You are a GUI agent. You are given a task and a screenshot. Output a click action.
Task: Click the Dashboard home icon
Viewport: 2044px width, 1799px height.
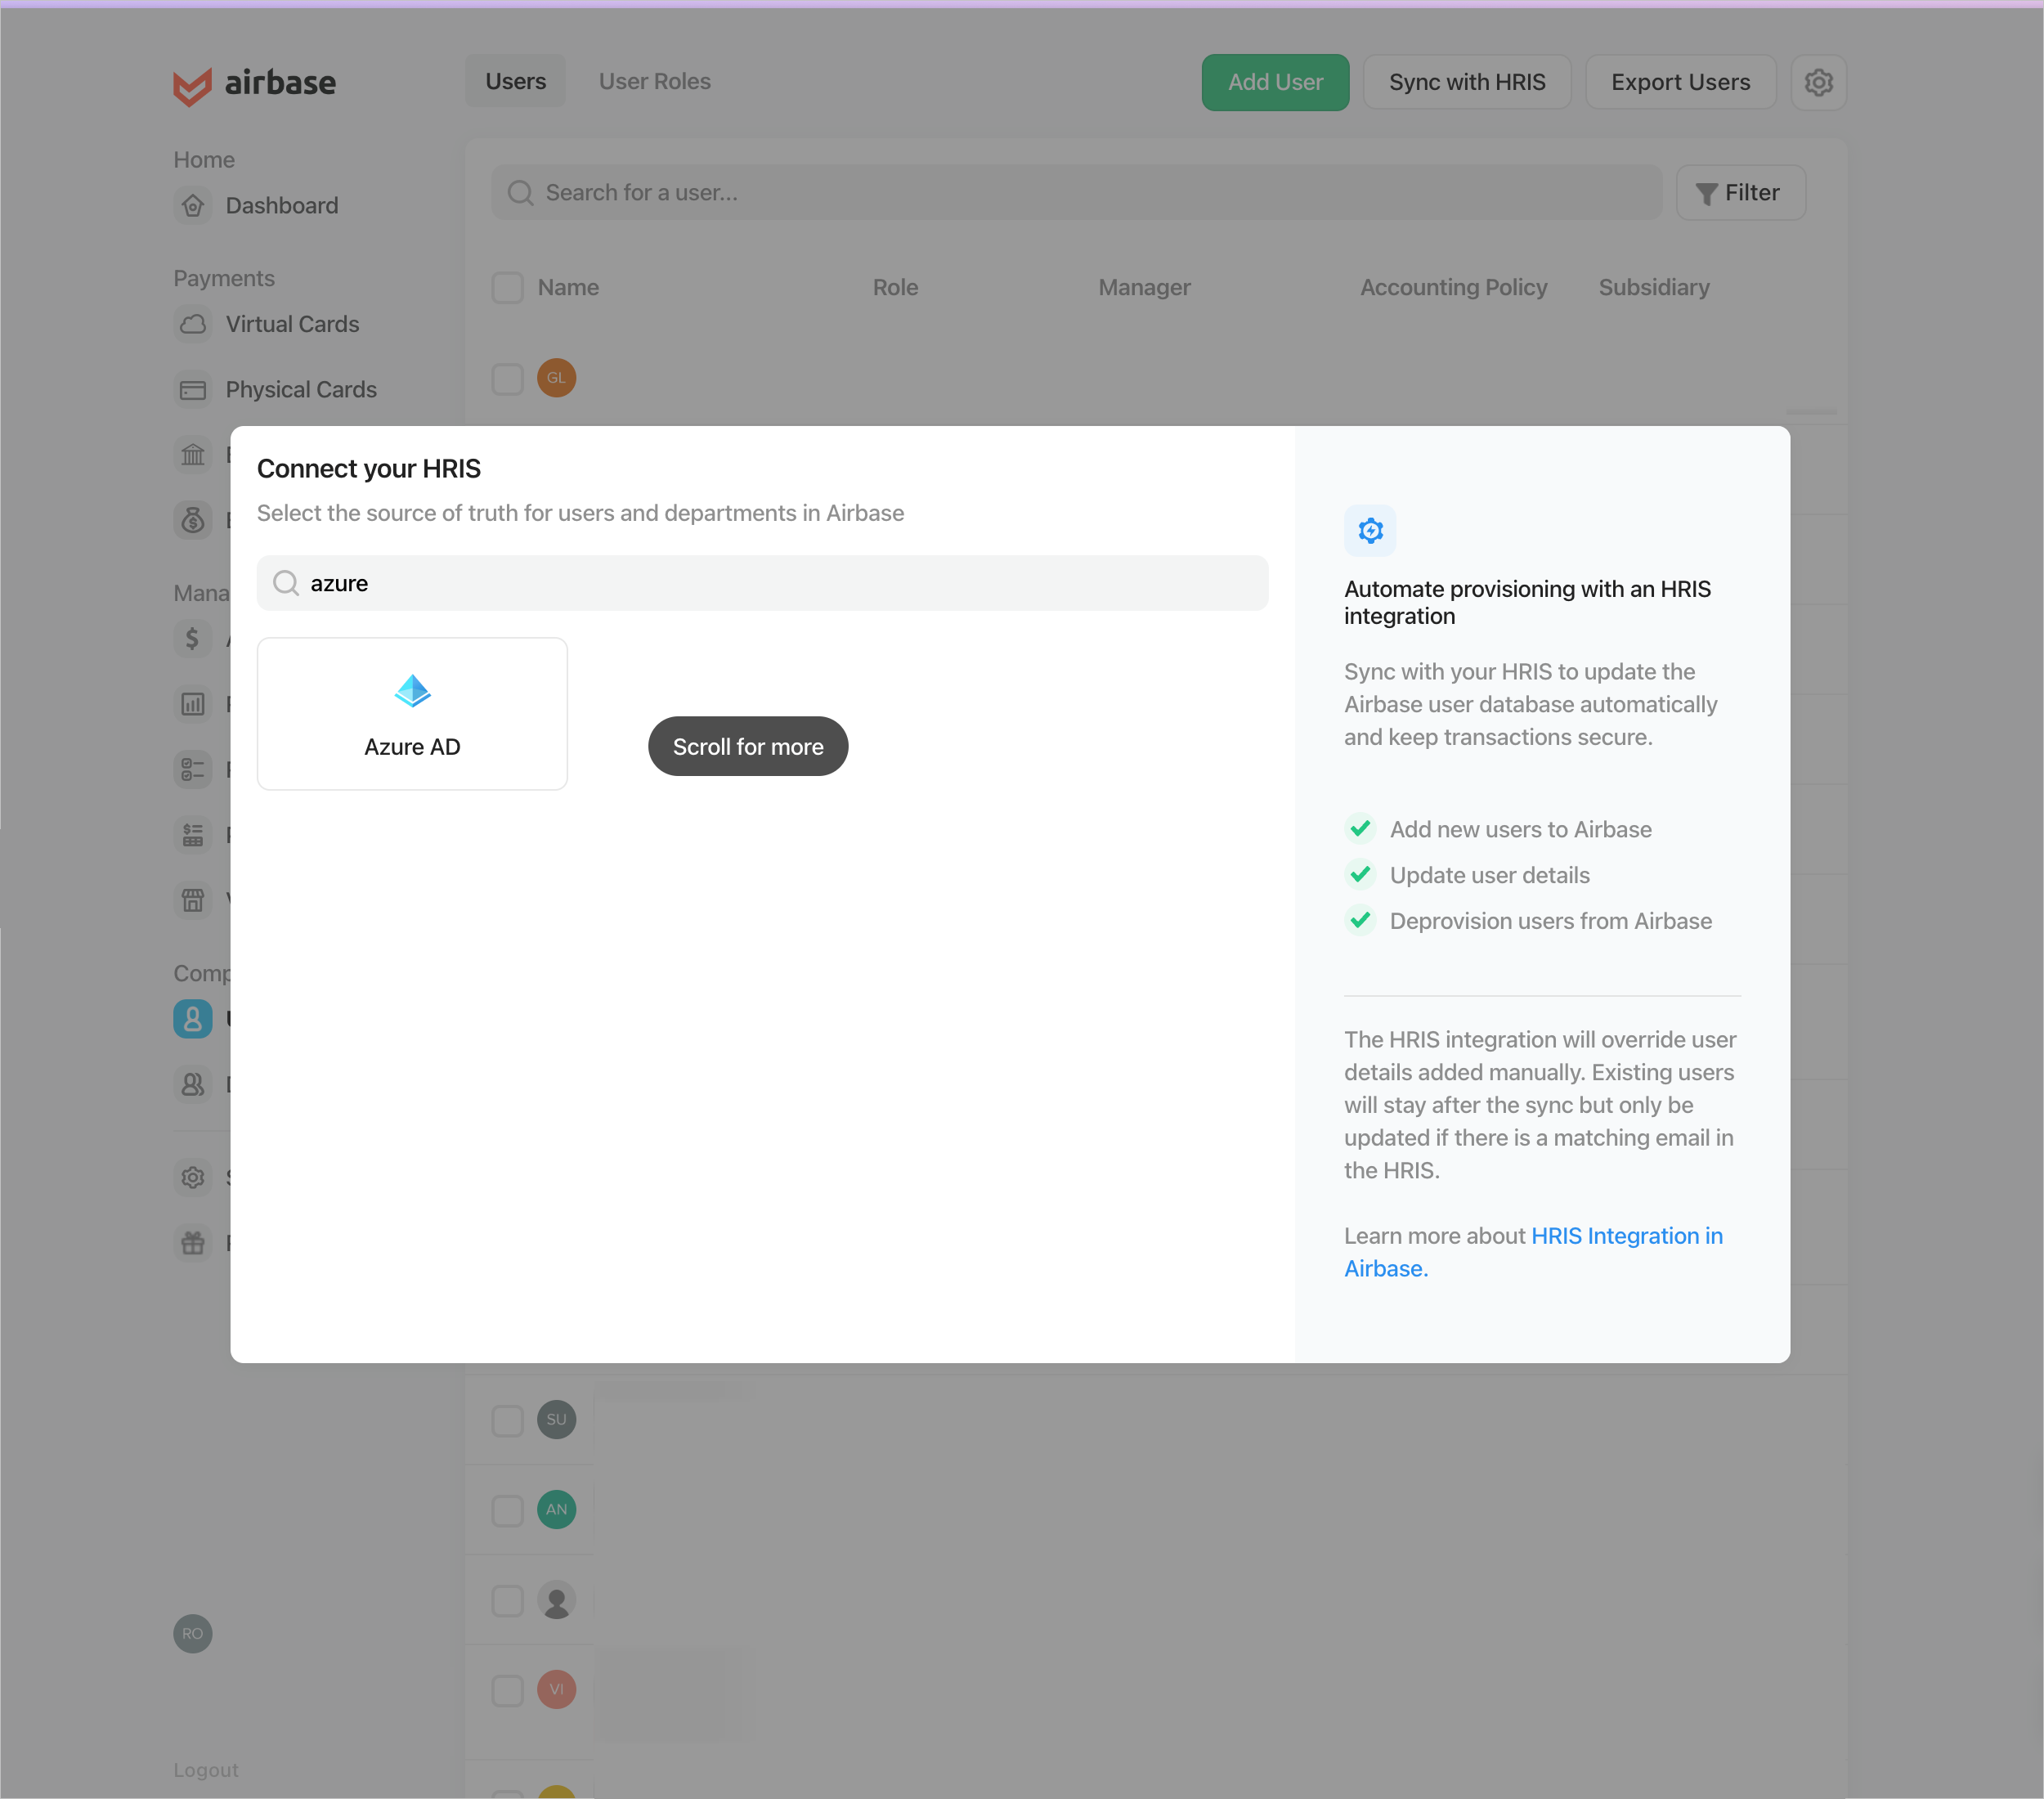coord(195,204)
